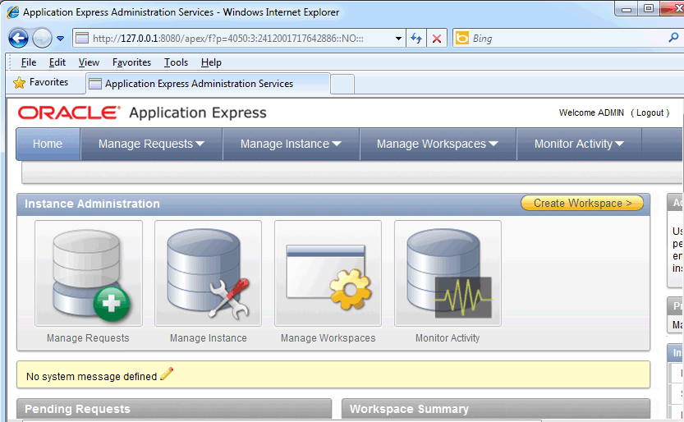Expand the Manage Workspaces menu arrow
This screenshot has width=684, height=422.
[493, 144]
